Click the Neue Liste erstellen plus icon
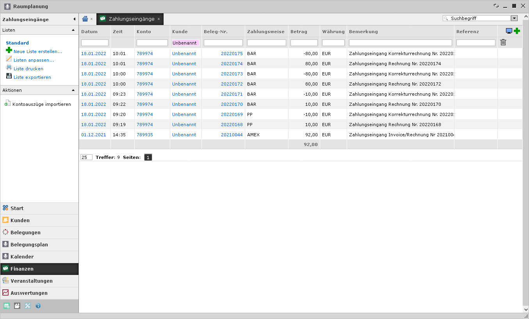 9,50
